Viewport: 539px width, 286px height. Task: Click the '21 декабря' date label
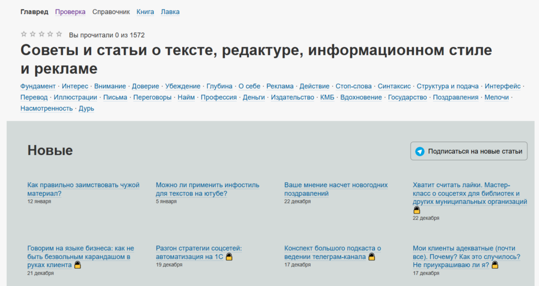tap(41, 273)
